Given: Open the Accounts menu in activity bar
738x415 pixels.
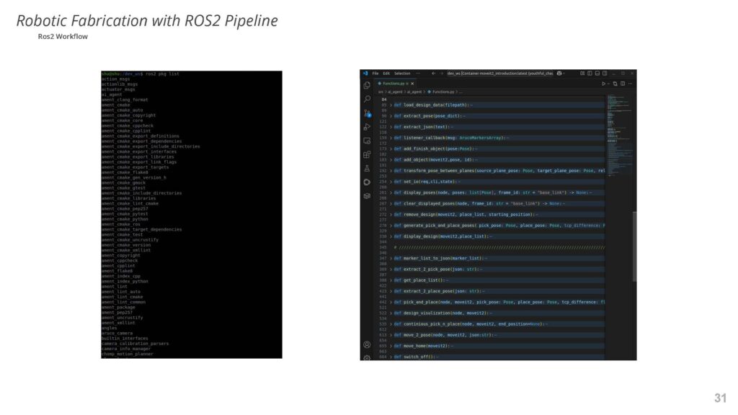Looking at the screenshot, I should point(367,345).
